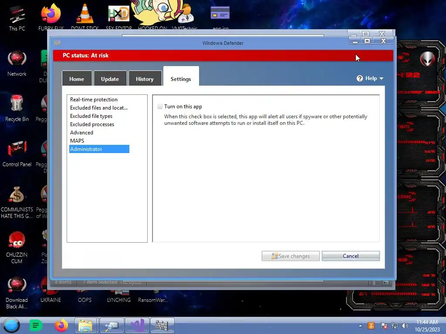This screenshot has width=446, height=334.
Task: Click the large icons view button in Explorer window
Action: 386,283
